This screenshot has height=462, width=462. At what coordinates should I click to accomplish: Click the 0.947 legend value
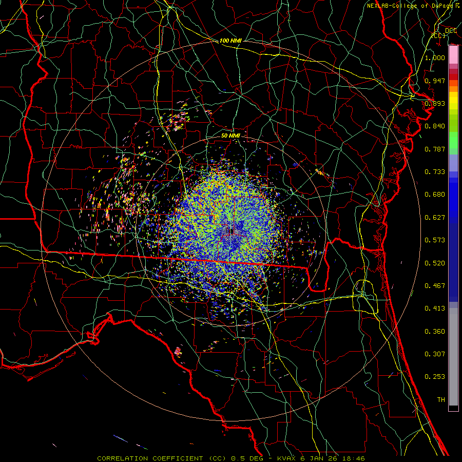(435, 81)
